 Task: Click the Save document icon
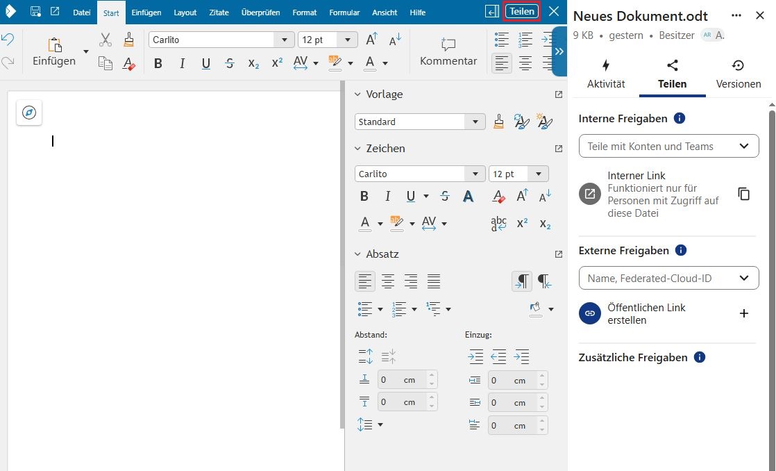[35, 12]
